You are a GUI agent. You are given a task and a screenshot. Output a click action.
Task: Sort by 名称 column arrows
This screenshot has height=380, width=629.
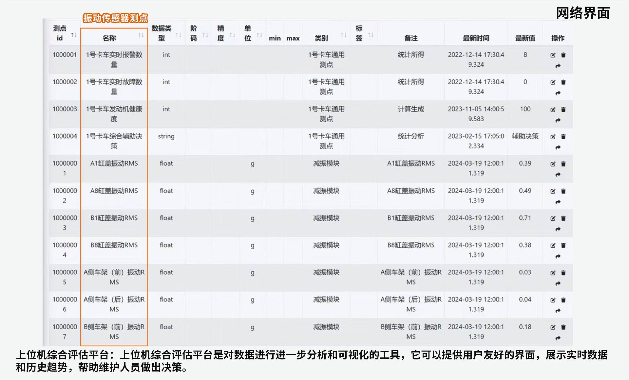(x=141, y=35)
